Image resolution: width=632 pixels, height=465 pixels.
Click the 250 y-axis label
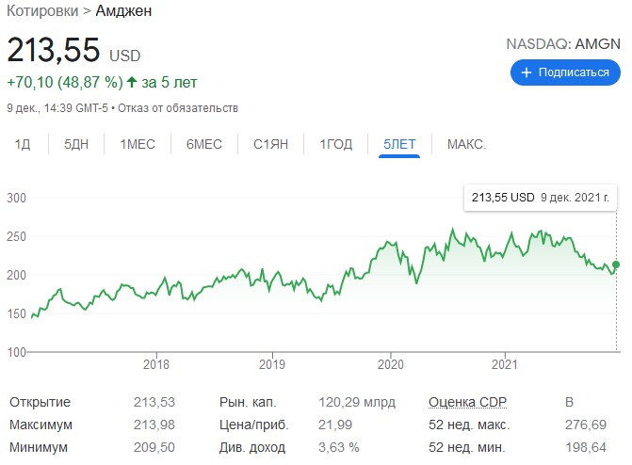17,236
